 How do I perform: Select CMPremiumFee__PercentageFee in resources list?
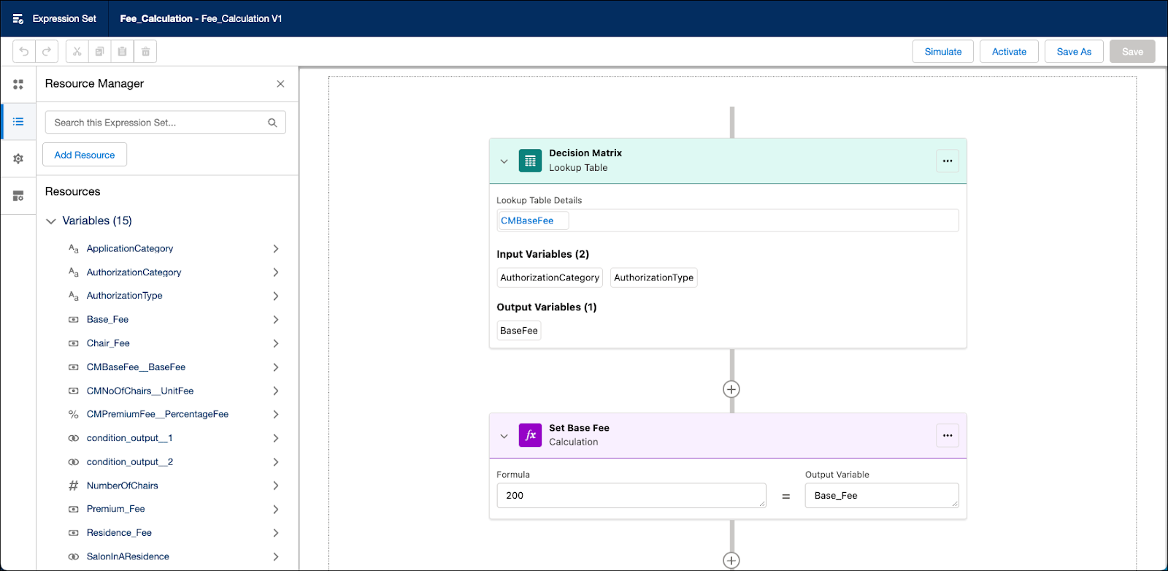pos(158,414)
